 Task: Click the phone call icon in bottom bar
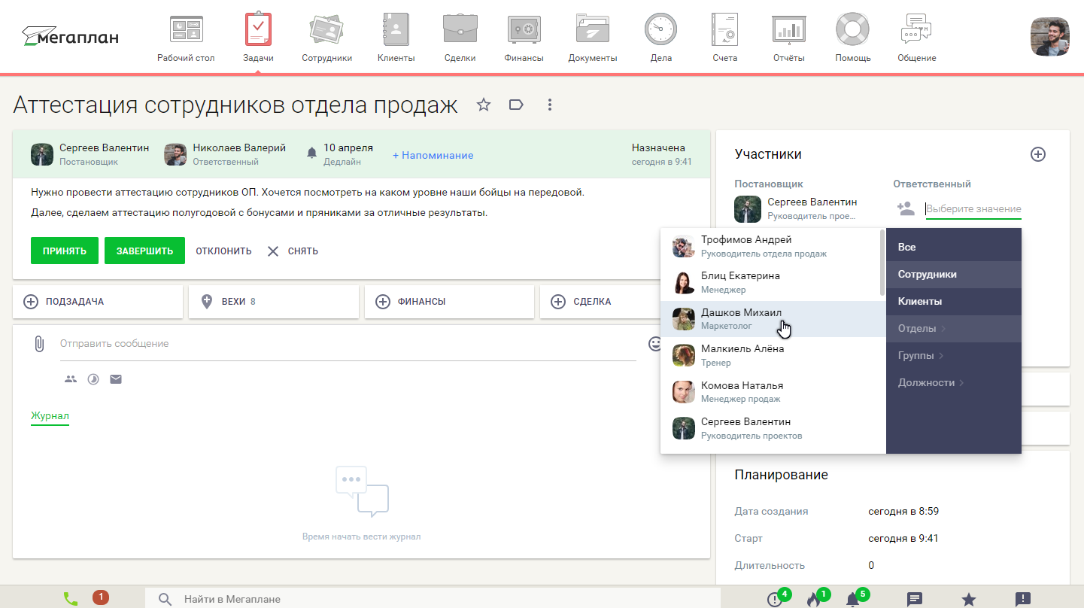coord(71,599)
